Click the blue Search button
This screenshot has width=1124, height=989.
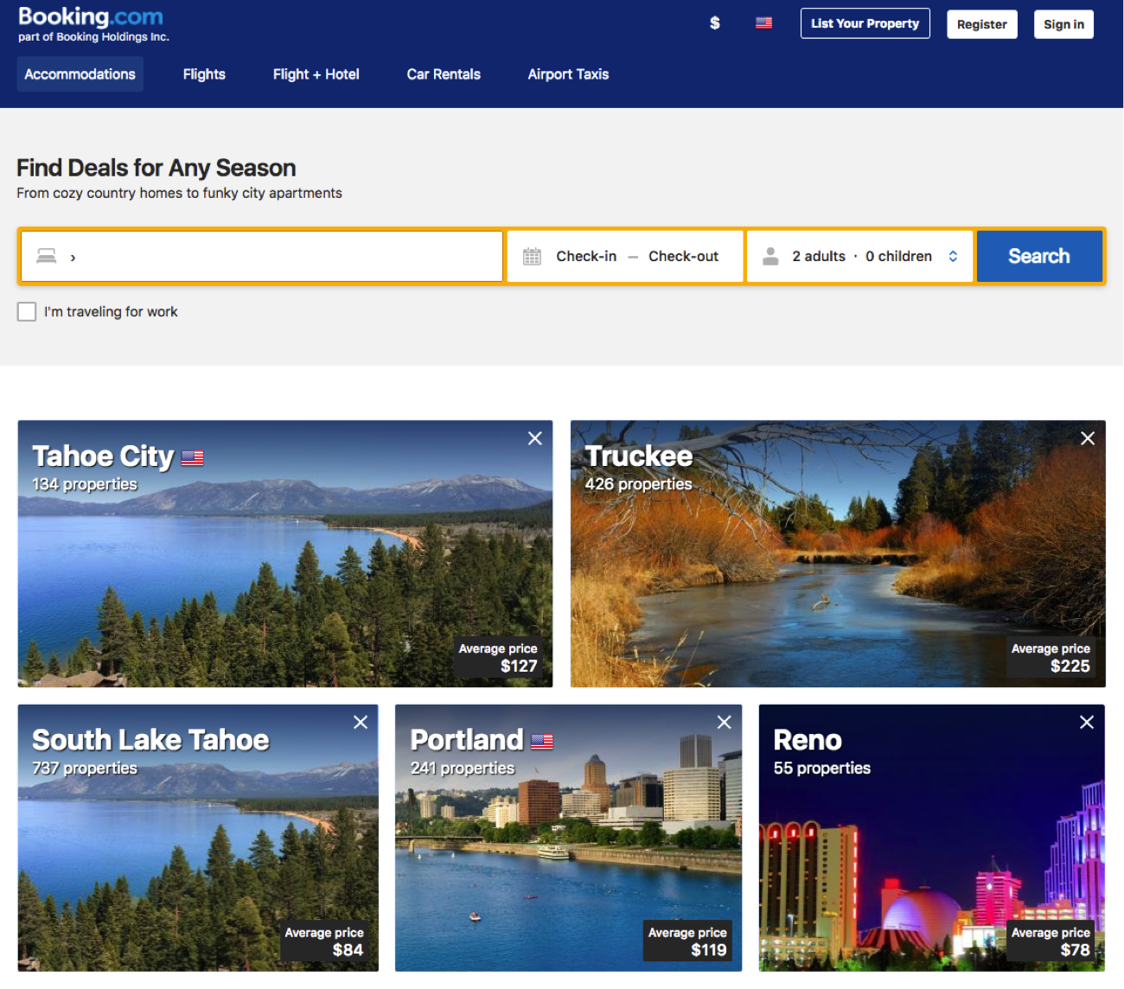[1039, 256]
